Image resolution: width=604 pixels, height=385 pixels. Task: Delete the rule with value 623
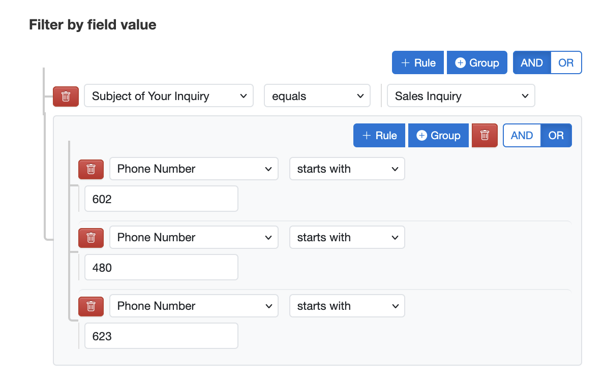pos(90,306)
